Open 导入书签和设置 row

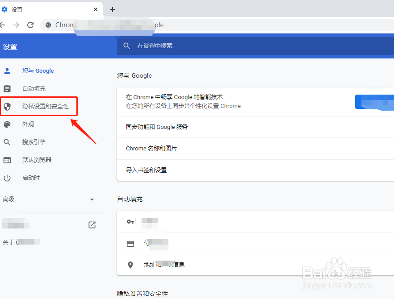tap(256, 170)
